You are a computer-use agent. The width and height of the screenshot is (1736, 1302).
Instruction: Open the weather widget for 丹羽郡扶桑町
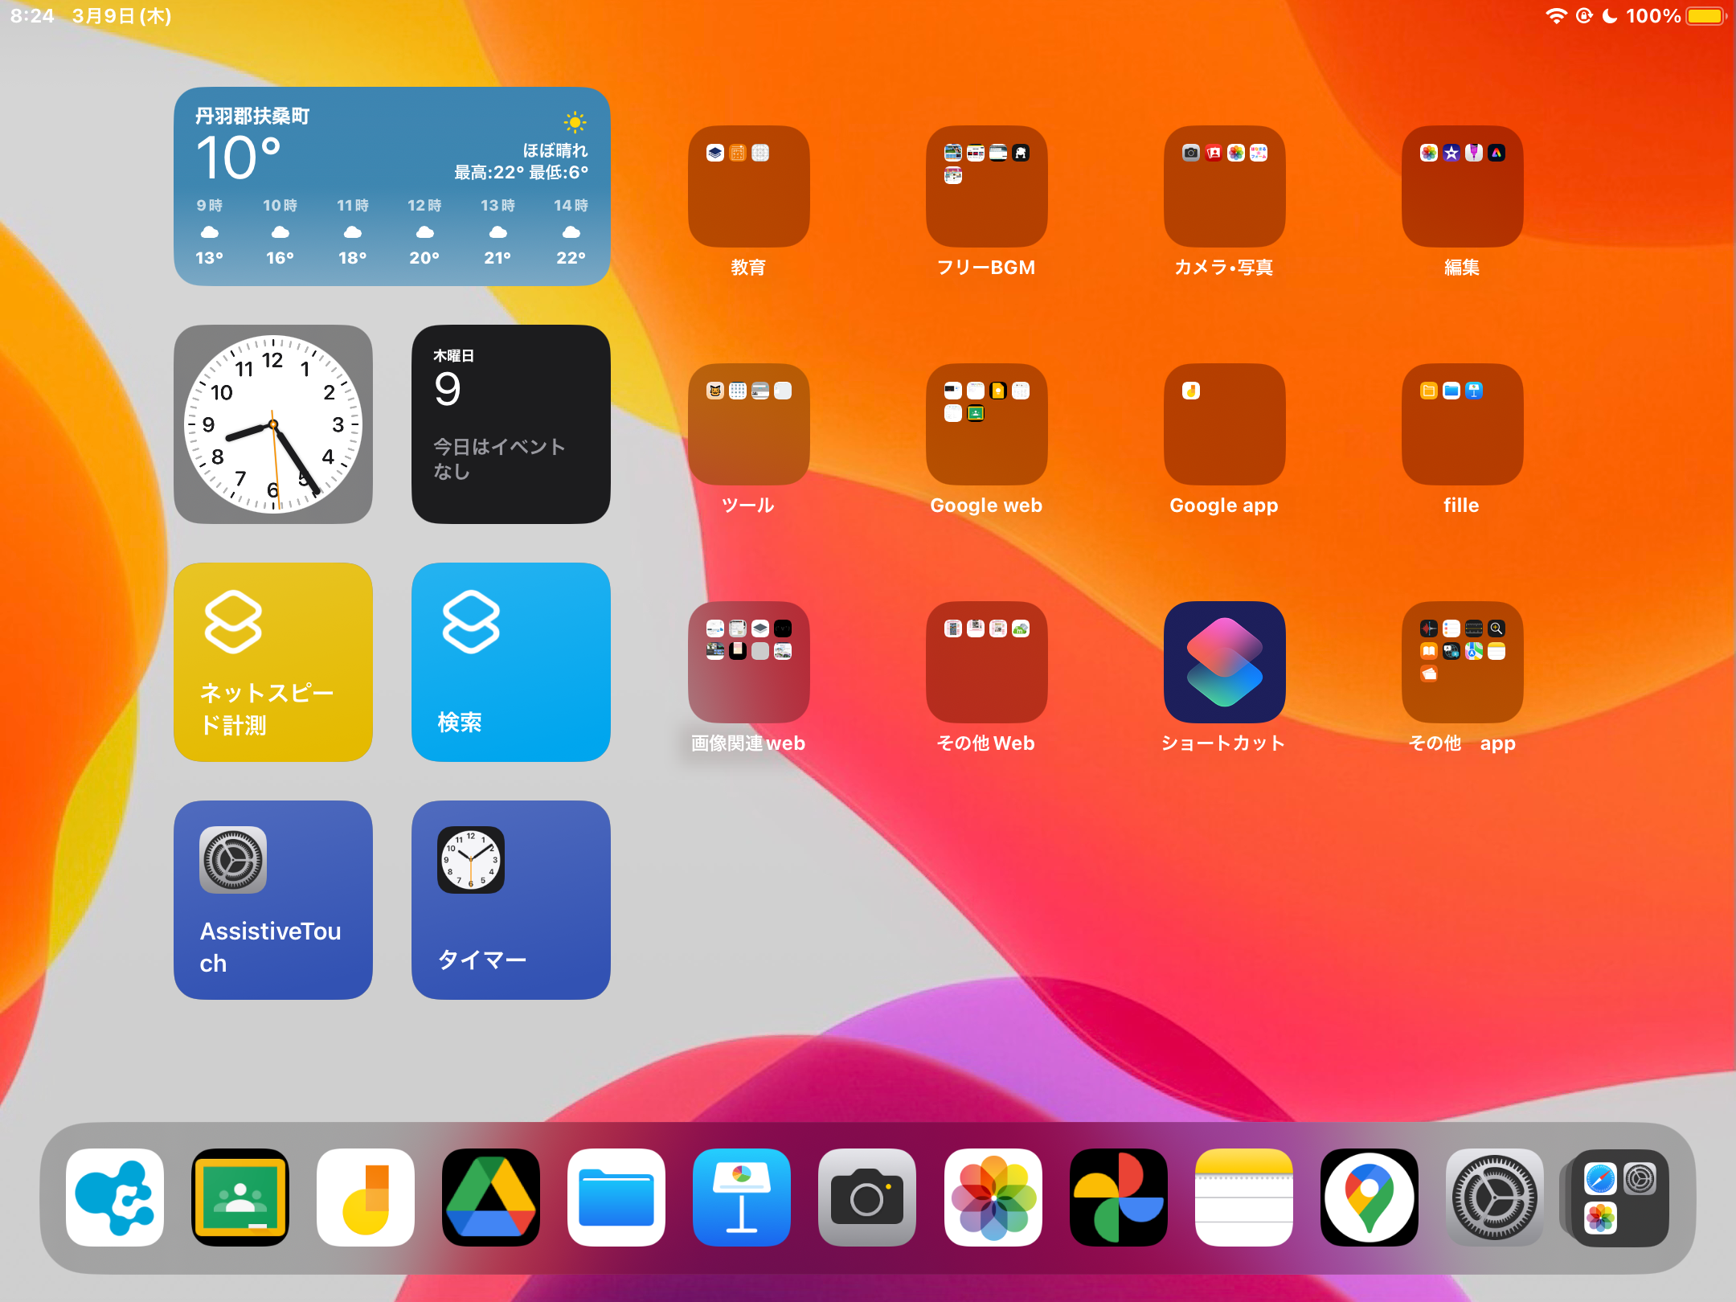pyautogui.click(x=392, y=186)
